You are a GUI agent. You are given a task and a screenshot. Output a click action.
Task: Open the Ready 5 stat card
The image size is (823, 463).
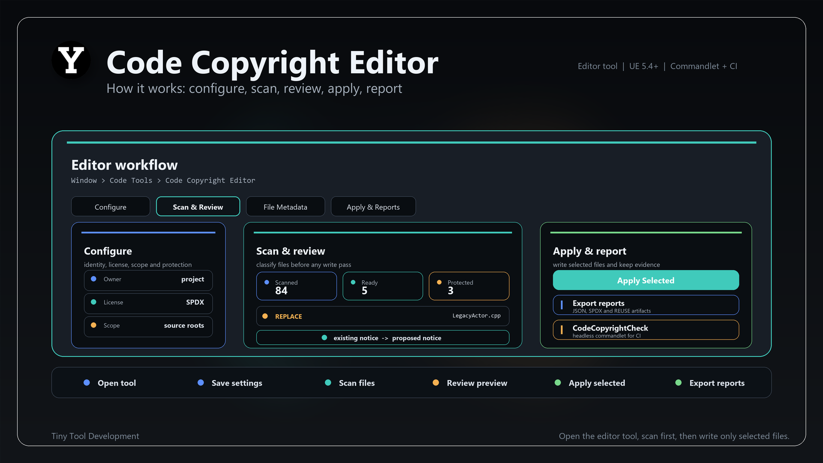tap(383, 286)
